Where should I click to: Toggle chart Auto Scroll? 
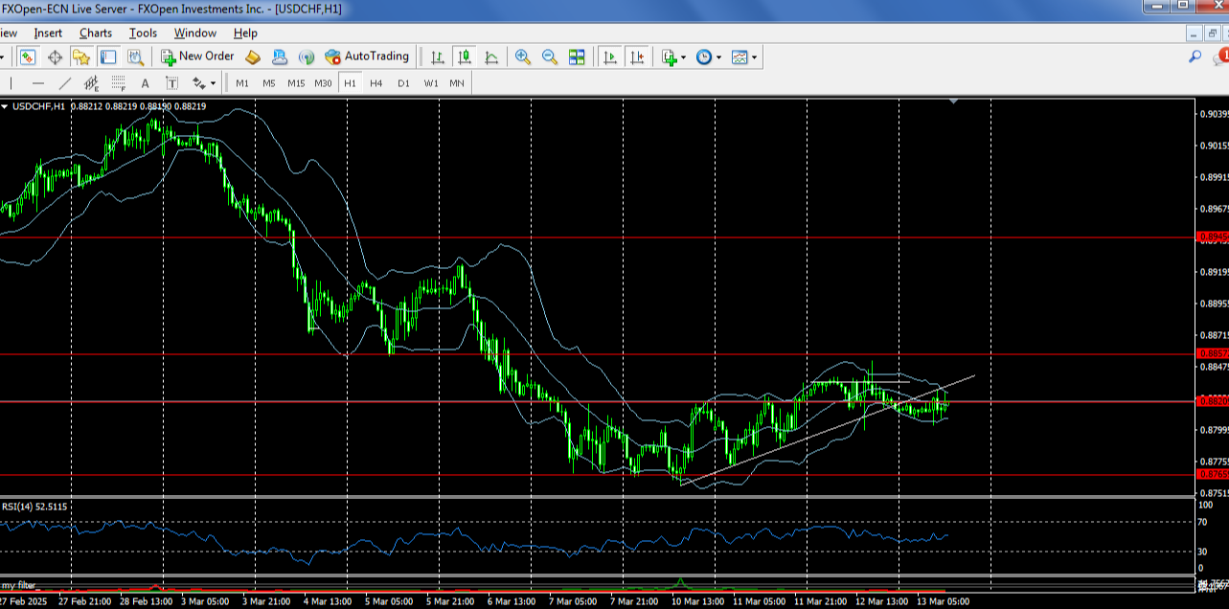pyautogui.click(x=609, y=57)
